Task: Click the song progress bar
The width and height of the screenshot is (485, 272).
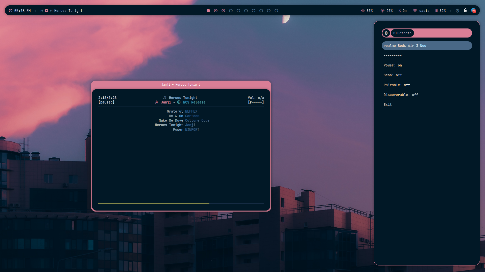Action: point(181,203)
